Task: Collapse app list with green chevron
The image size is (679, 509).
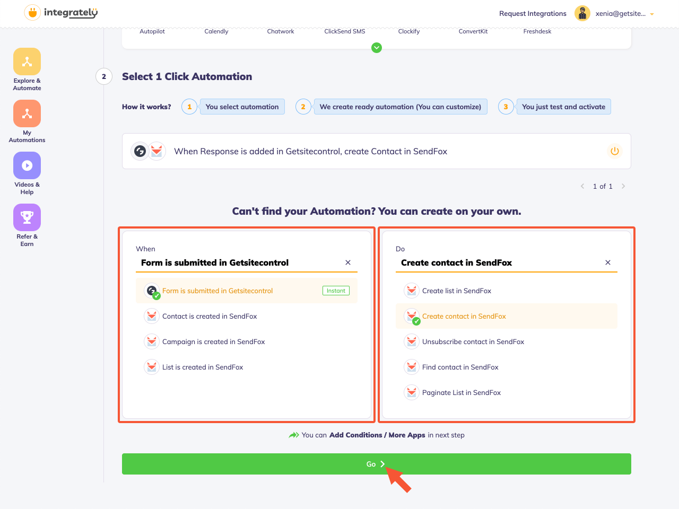Action: tap(377, 48)
